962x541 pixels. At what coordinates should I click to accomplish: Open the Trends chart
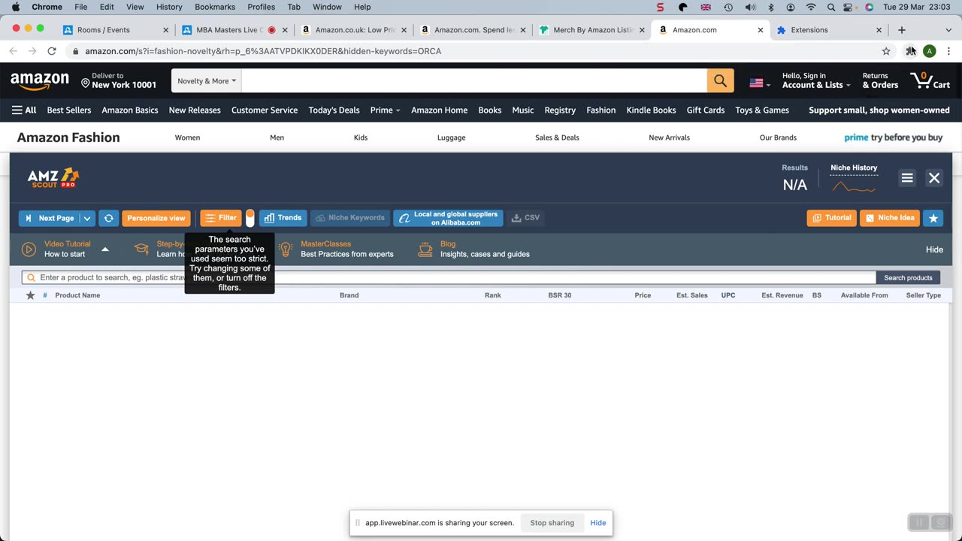click(283, 218)
